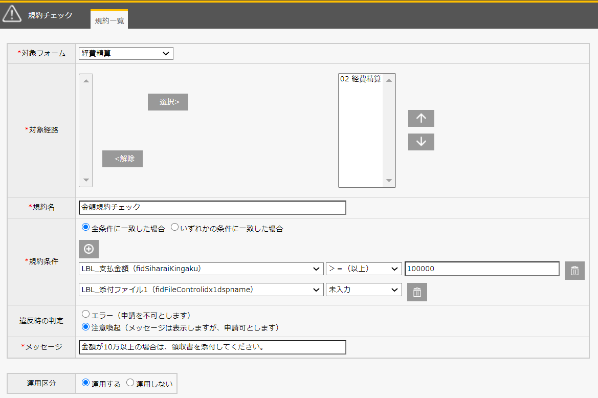The width and height of the screenshot is (598, 398).
Task: Click the 違反時の判定 label
Action: (x=41, y=321)
